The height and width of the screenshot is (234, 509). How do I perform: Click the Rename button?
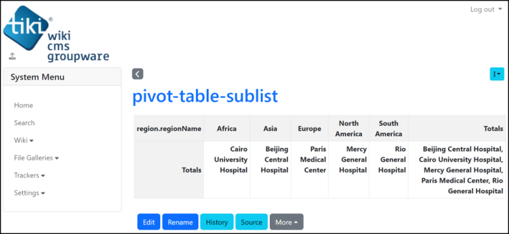coord(180,222)
